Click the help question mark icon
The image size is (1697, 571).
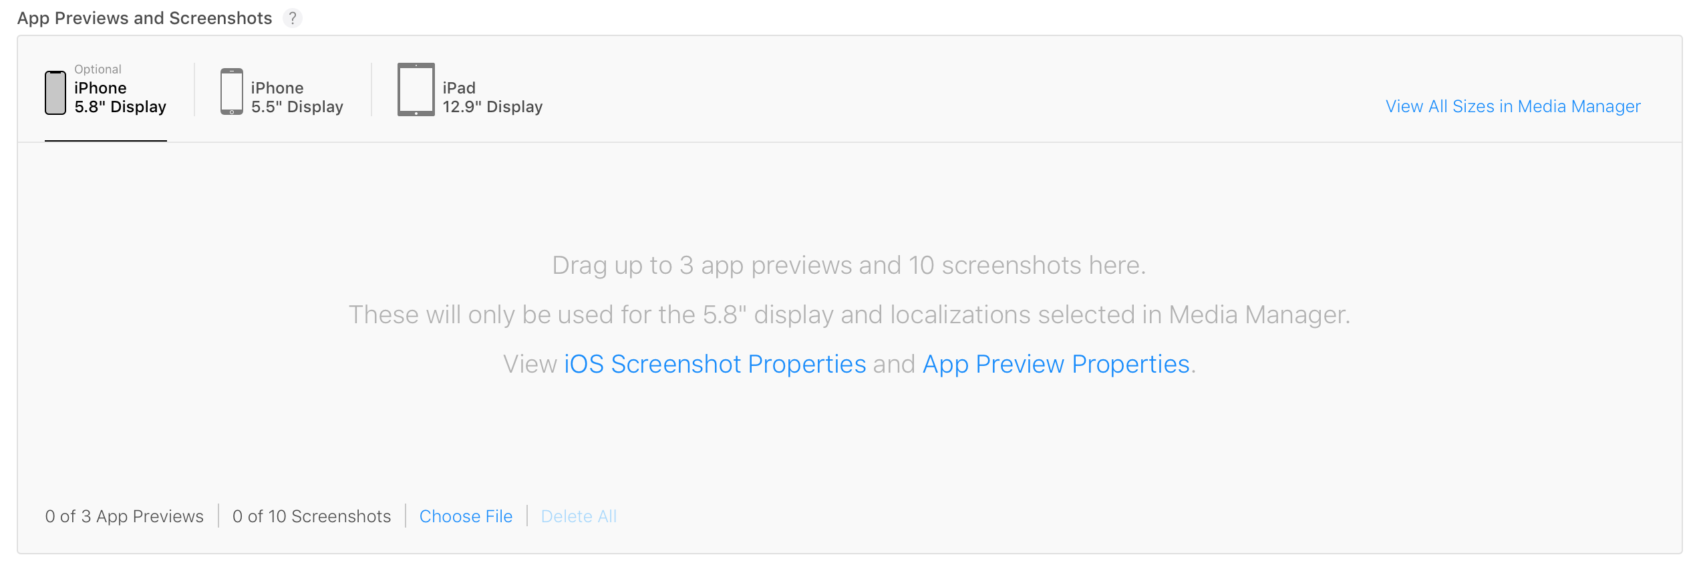tap(293, 18)
